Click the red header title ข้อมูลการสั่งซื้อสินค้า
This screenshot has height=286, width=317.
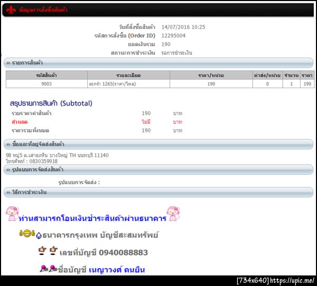(43, 9)
